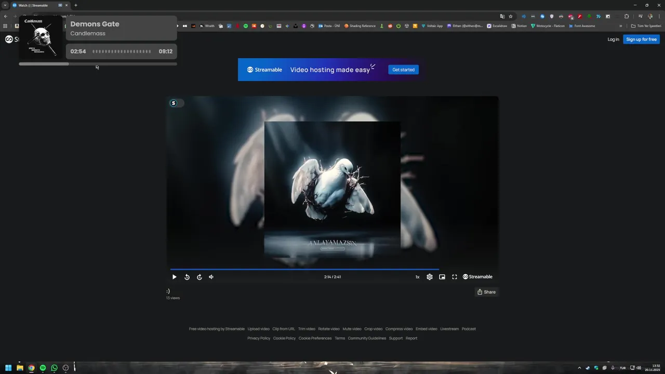Open the Trim video footer link
The width and height of the screenshot is (665, 374).
tap(307, 329)
